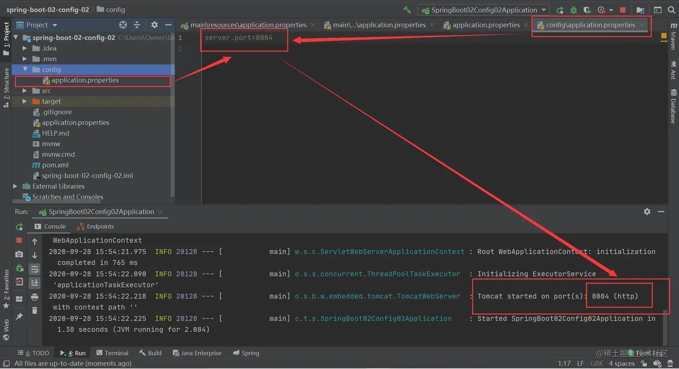
Task: Click the Exit red arrow icon
Action: [x=19, y=282]
